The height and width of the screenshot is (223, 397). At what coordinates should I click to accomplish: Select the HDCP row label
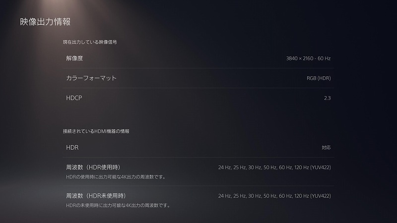click(74, 98)
